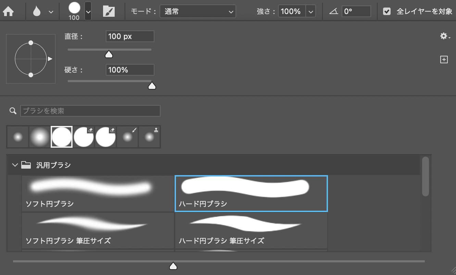Viewport: 456px width, 275px height.
Task: Click the brush angle icon
Action: [333, 11]
